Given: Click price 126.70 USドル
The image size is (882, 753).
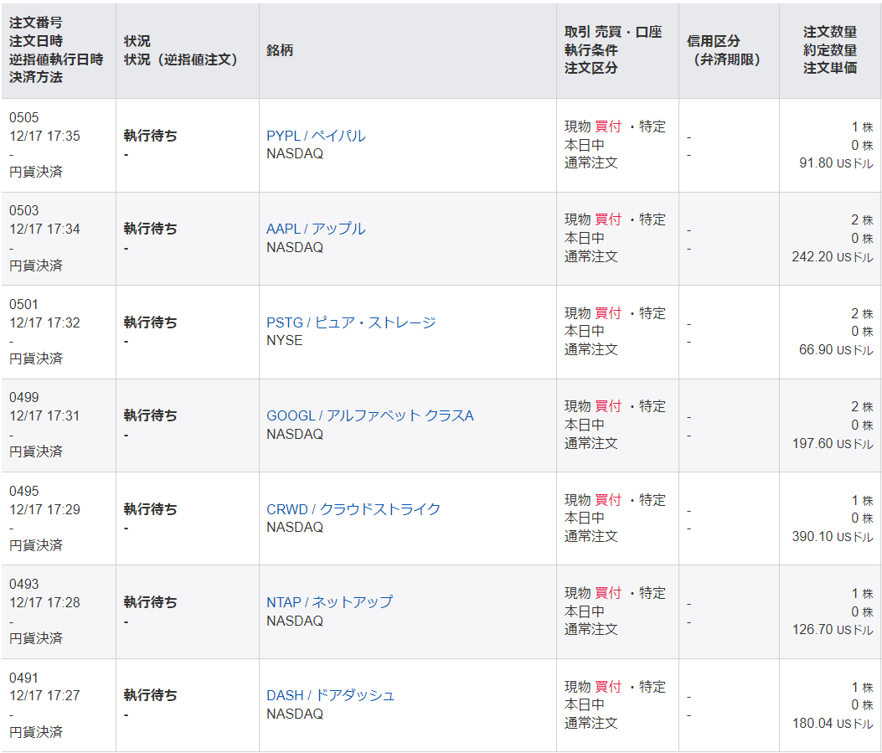Looking at the screenshot, I should pos(833,629).
